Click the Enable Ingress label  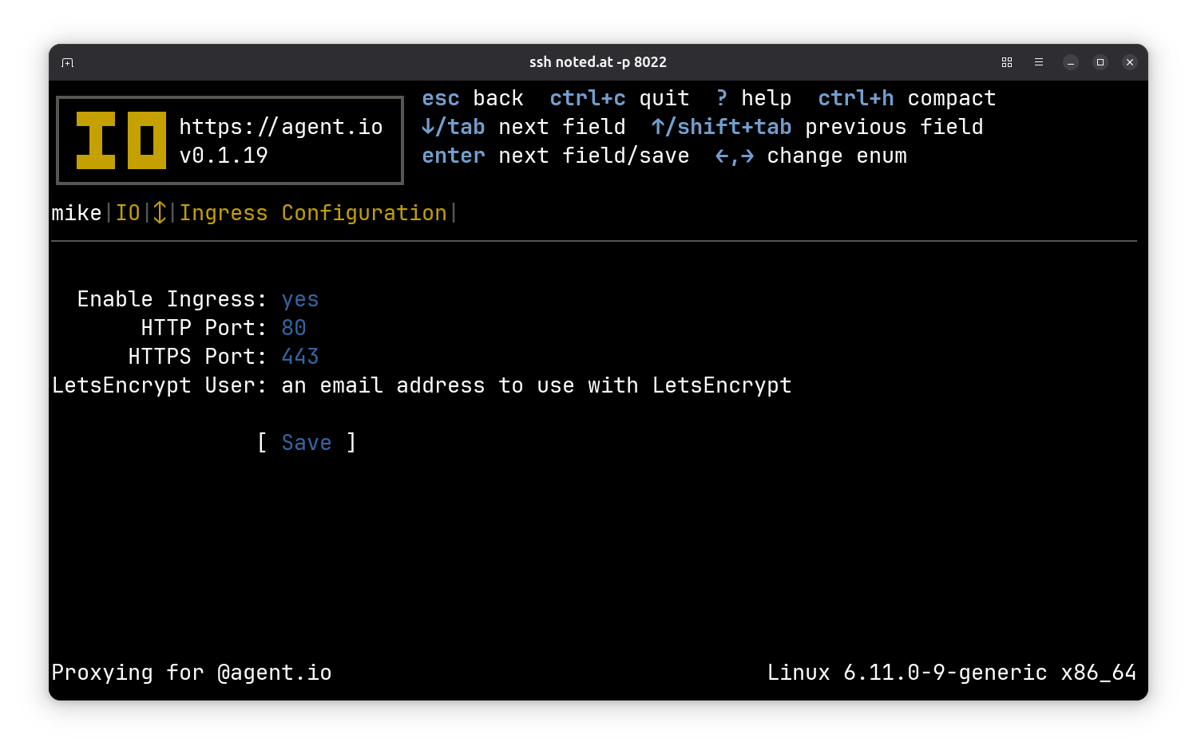pyautogui.click(x=172, y=299)
